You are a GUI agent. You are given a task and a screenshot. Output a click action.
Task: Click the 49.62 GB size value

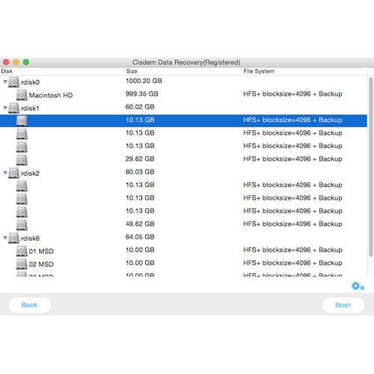coord(140,224)
